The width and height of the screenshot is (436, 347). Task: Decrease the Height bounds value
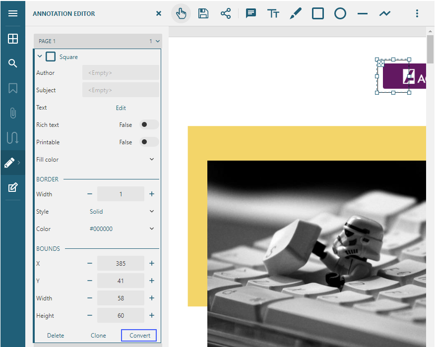pos(90,315)
